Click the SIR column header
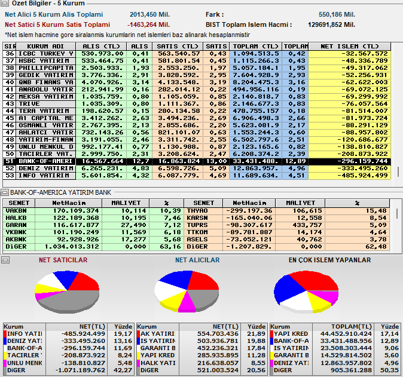 click(10, 47)
